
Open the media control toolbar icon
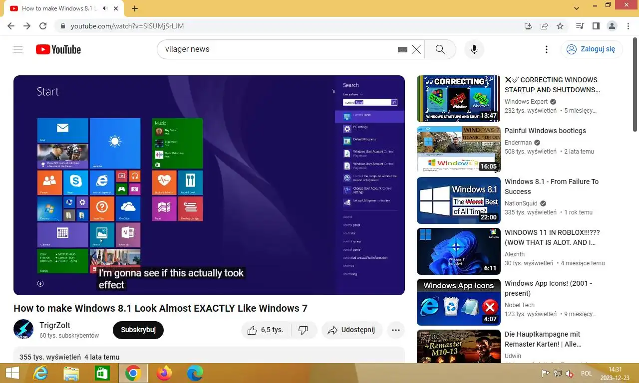click(x=580, y=26)
